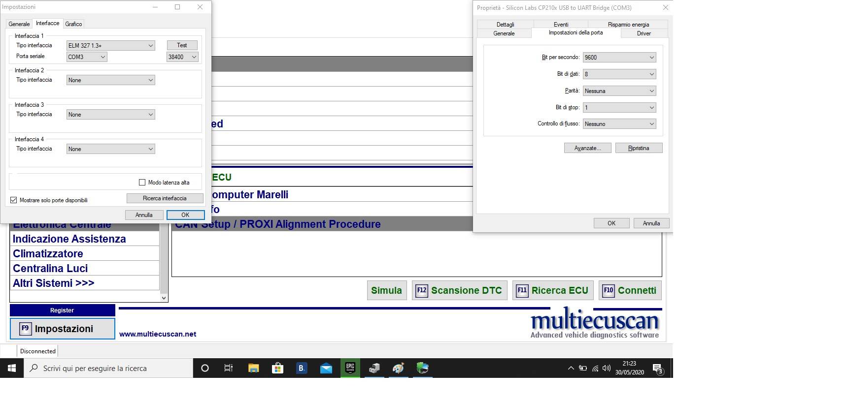Cancel the Impostazioni dialog with Annulla
The width and height of the screenshot is (849, 401).
point(144,215)
